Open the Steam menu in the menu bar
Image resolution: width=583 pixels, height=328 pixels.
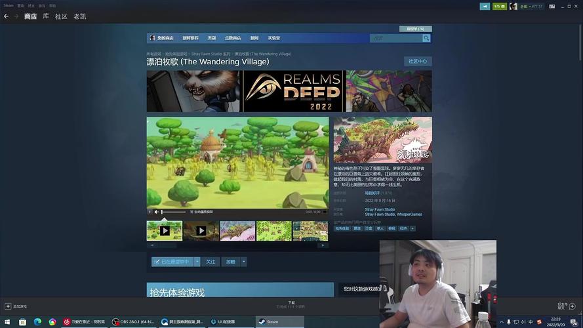(x=8, y=6)
